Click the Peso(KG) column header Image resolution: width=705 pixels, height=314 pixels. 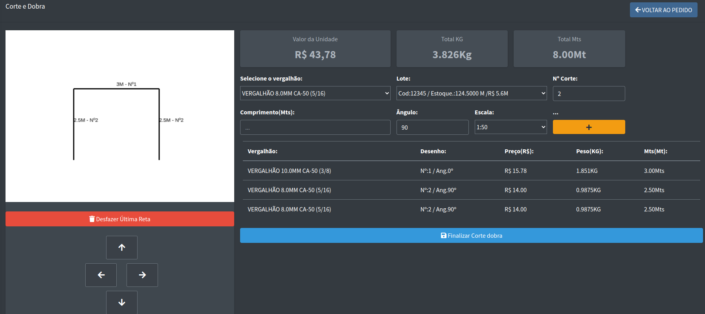[x=589, y=151]
